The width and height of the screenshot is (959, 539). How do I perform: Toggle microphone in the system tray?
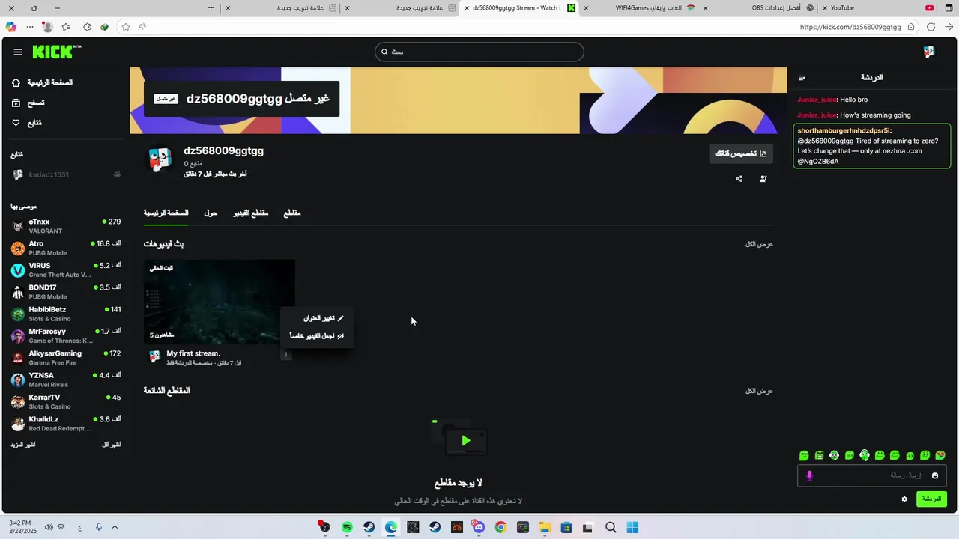click(x=98, y=527)
